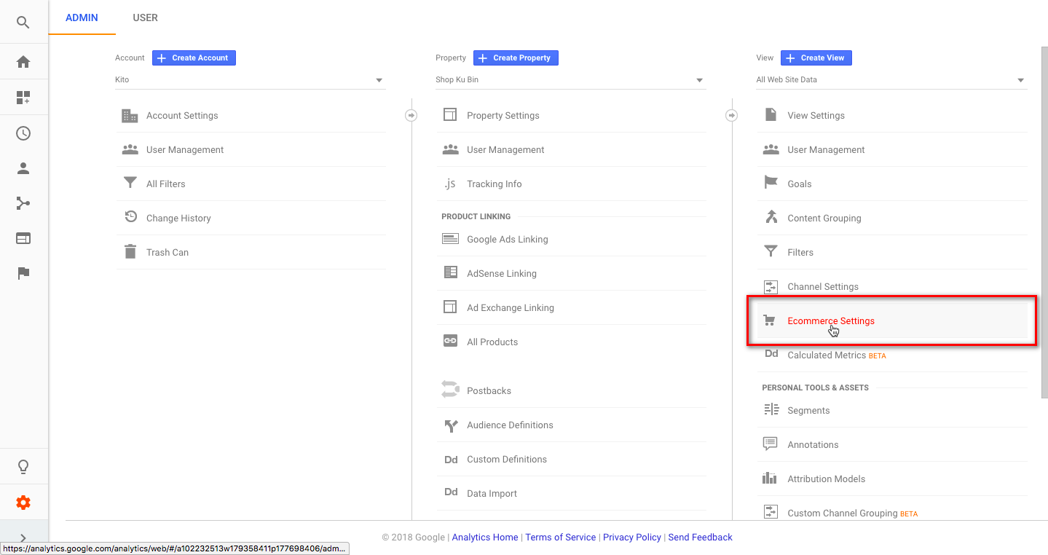1048x555 pixels.
Task: Click Ecommerce Settings cart icon
Action: [x=770, y=320]
